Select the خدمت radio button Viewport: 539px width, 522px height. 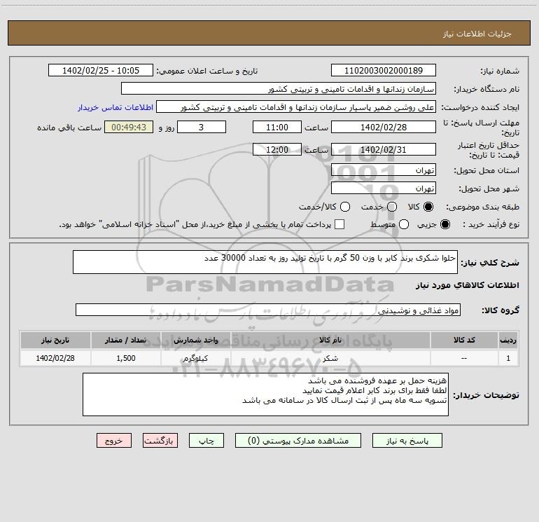tap(392, 207)
